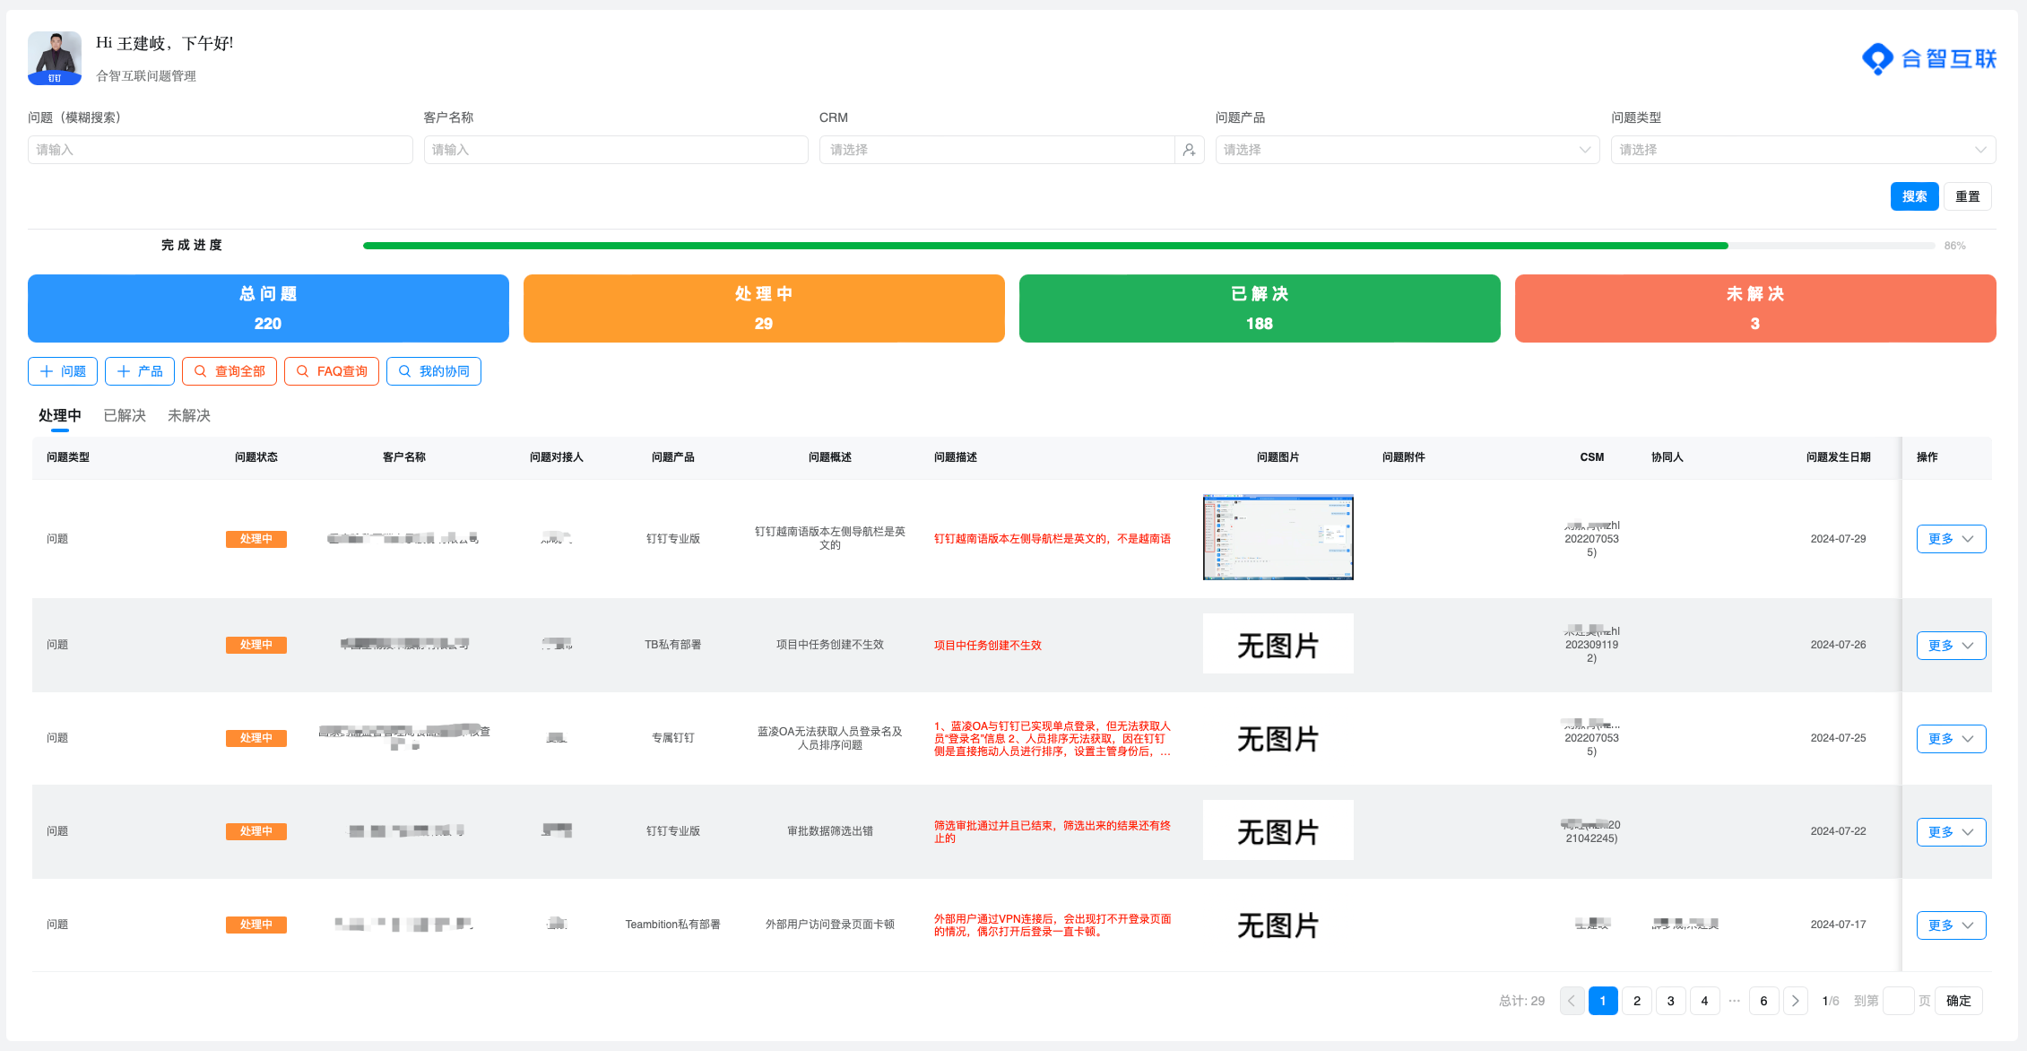Go to next page arrow
The width and height of the screenshot is (2027, 1051).
(x=1795, y=1001)
